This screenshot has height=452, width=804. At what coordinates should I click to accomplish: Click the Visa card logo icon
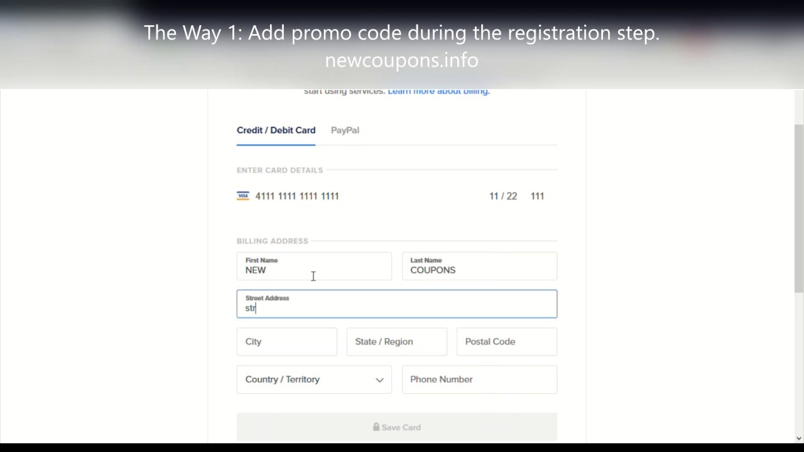[243, 196]
